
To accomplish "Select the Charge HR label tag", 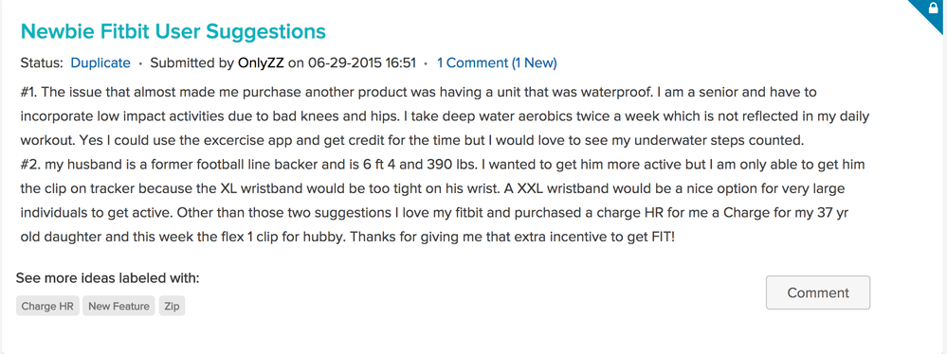I will point(47,307).
